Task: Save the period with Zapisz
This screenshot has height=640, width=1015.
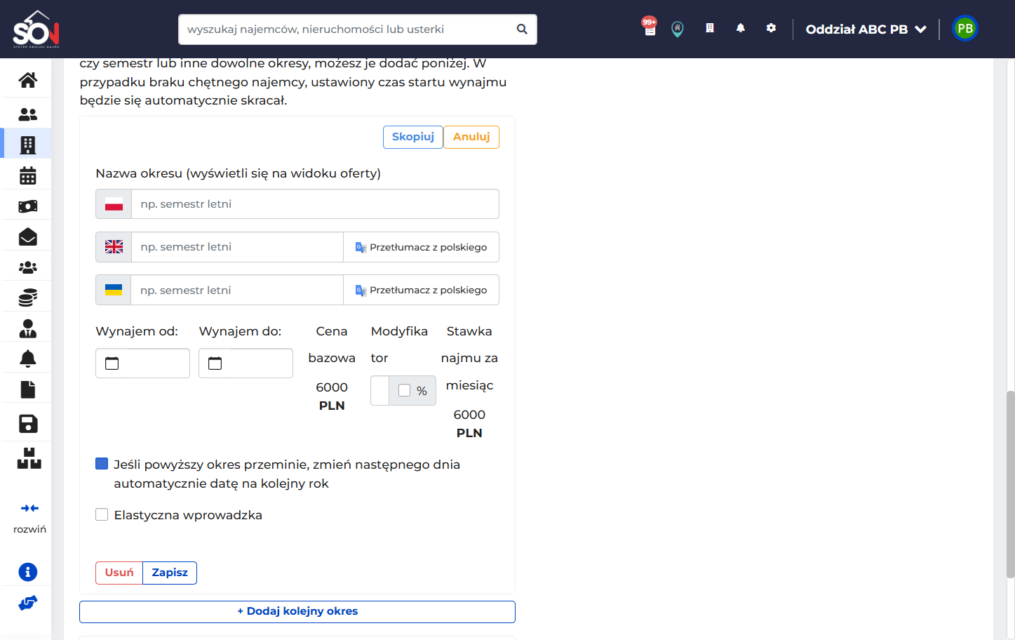Action: click(x=170, y=573)
